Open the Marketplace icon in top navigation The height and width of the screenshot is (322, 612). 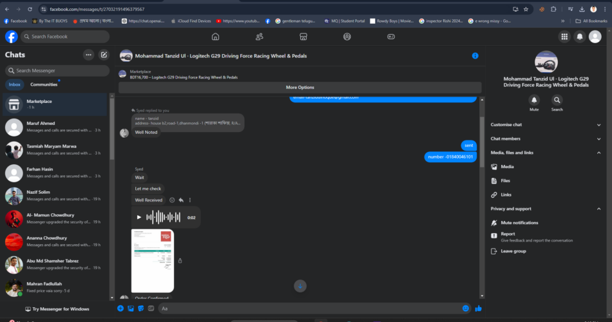point(303,37)
